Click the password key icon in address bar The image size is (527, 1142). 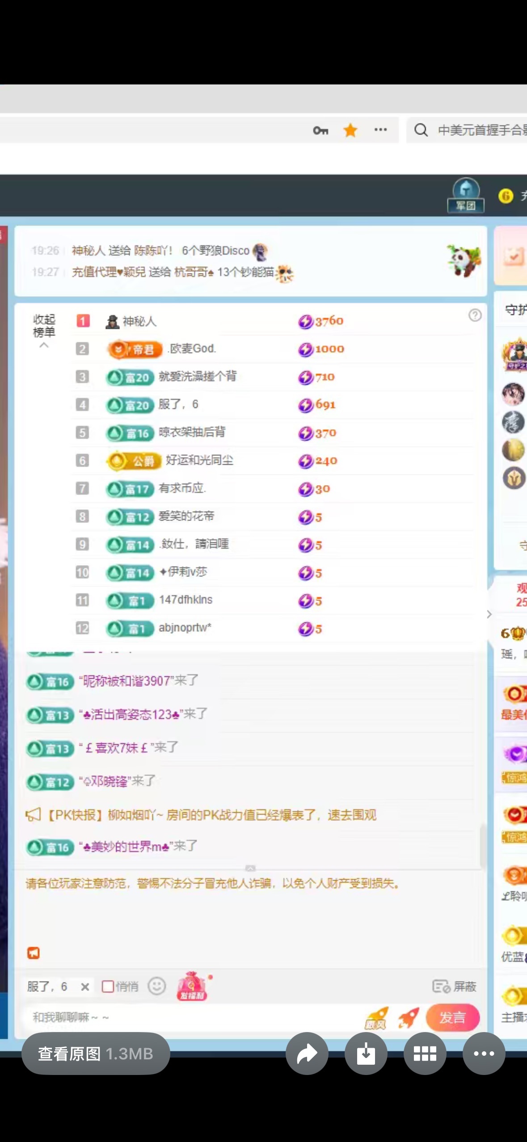click(x=320, y=130)
